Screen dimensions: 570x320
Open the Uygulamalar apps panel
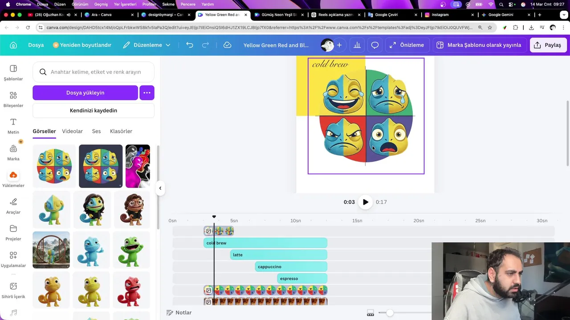coord(13,260)
